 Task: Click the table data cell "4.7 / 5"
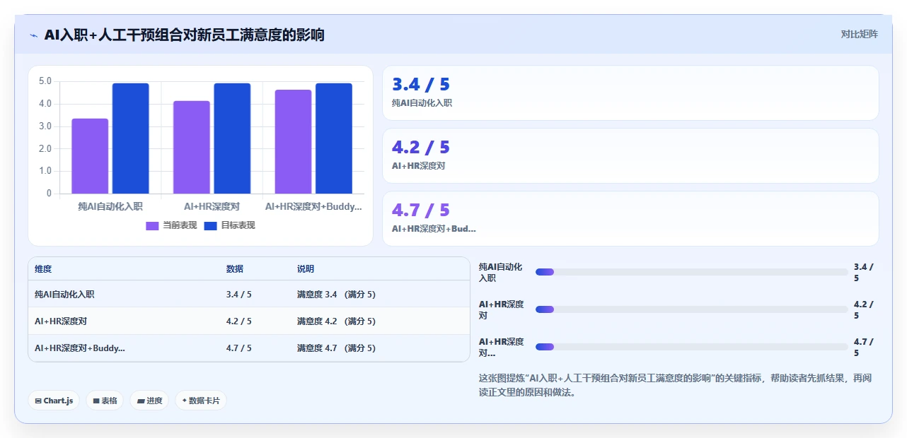pyautogui.click(x=239, y=348)
